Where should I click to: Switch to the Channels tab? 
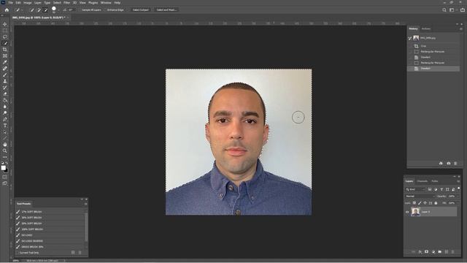point(422,181)
